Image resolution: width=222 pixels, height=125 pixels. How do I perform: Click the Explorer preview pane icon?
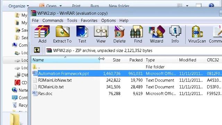pyautogui.click(x=199, y=6)
